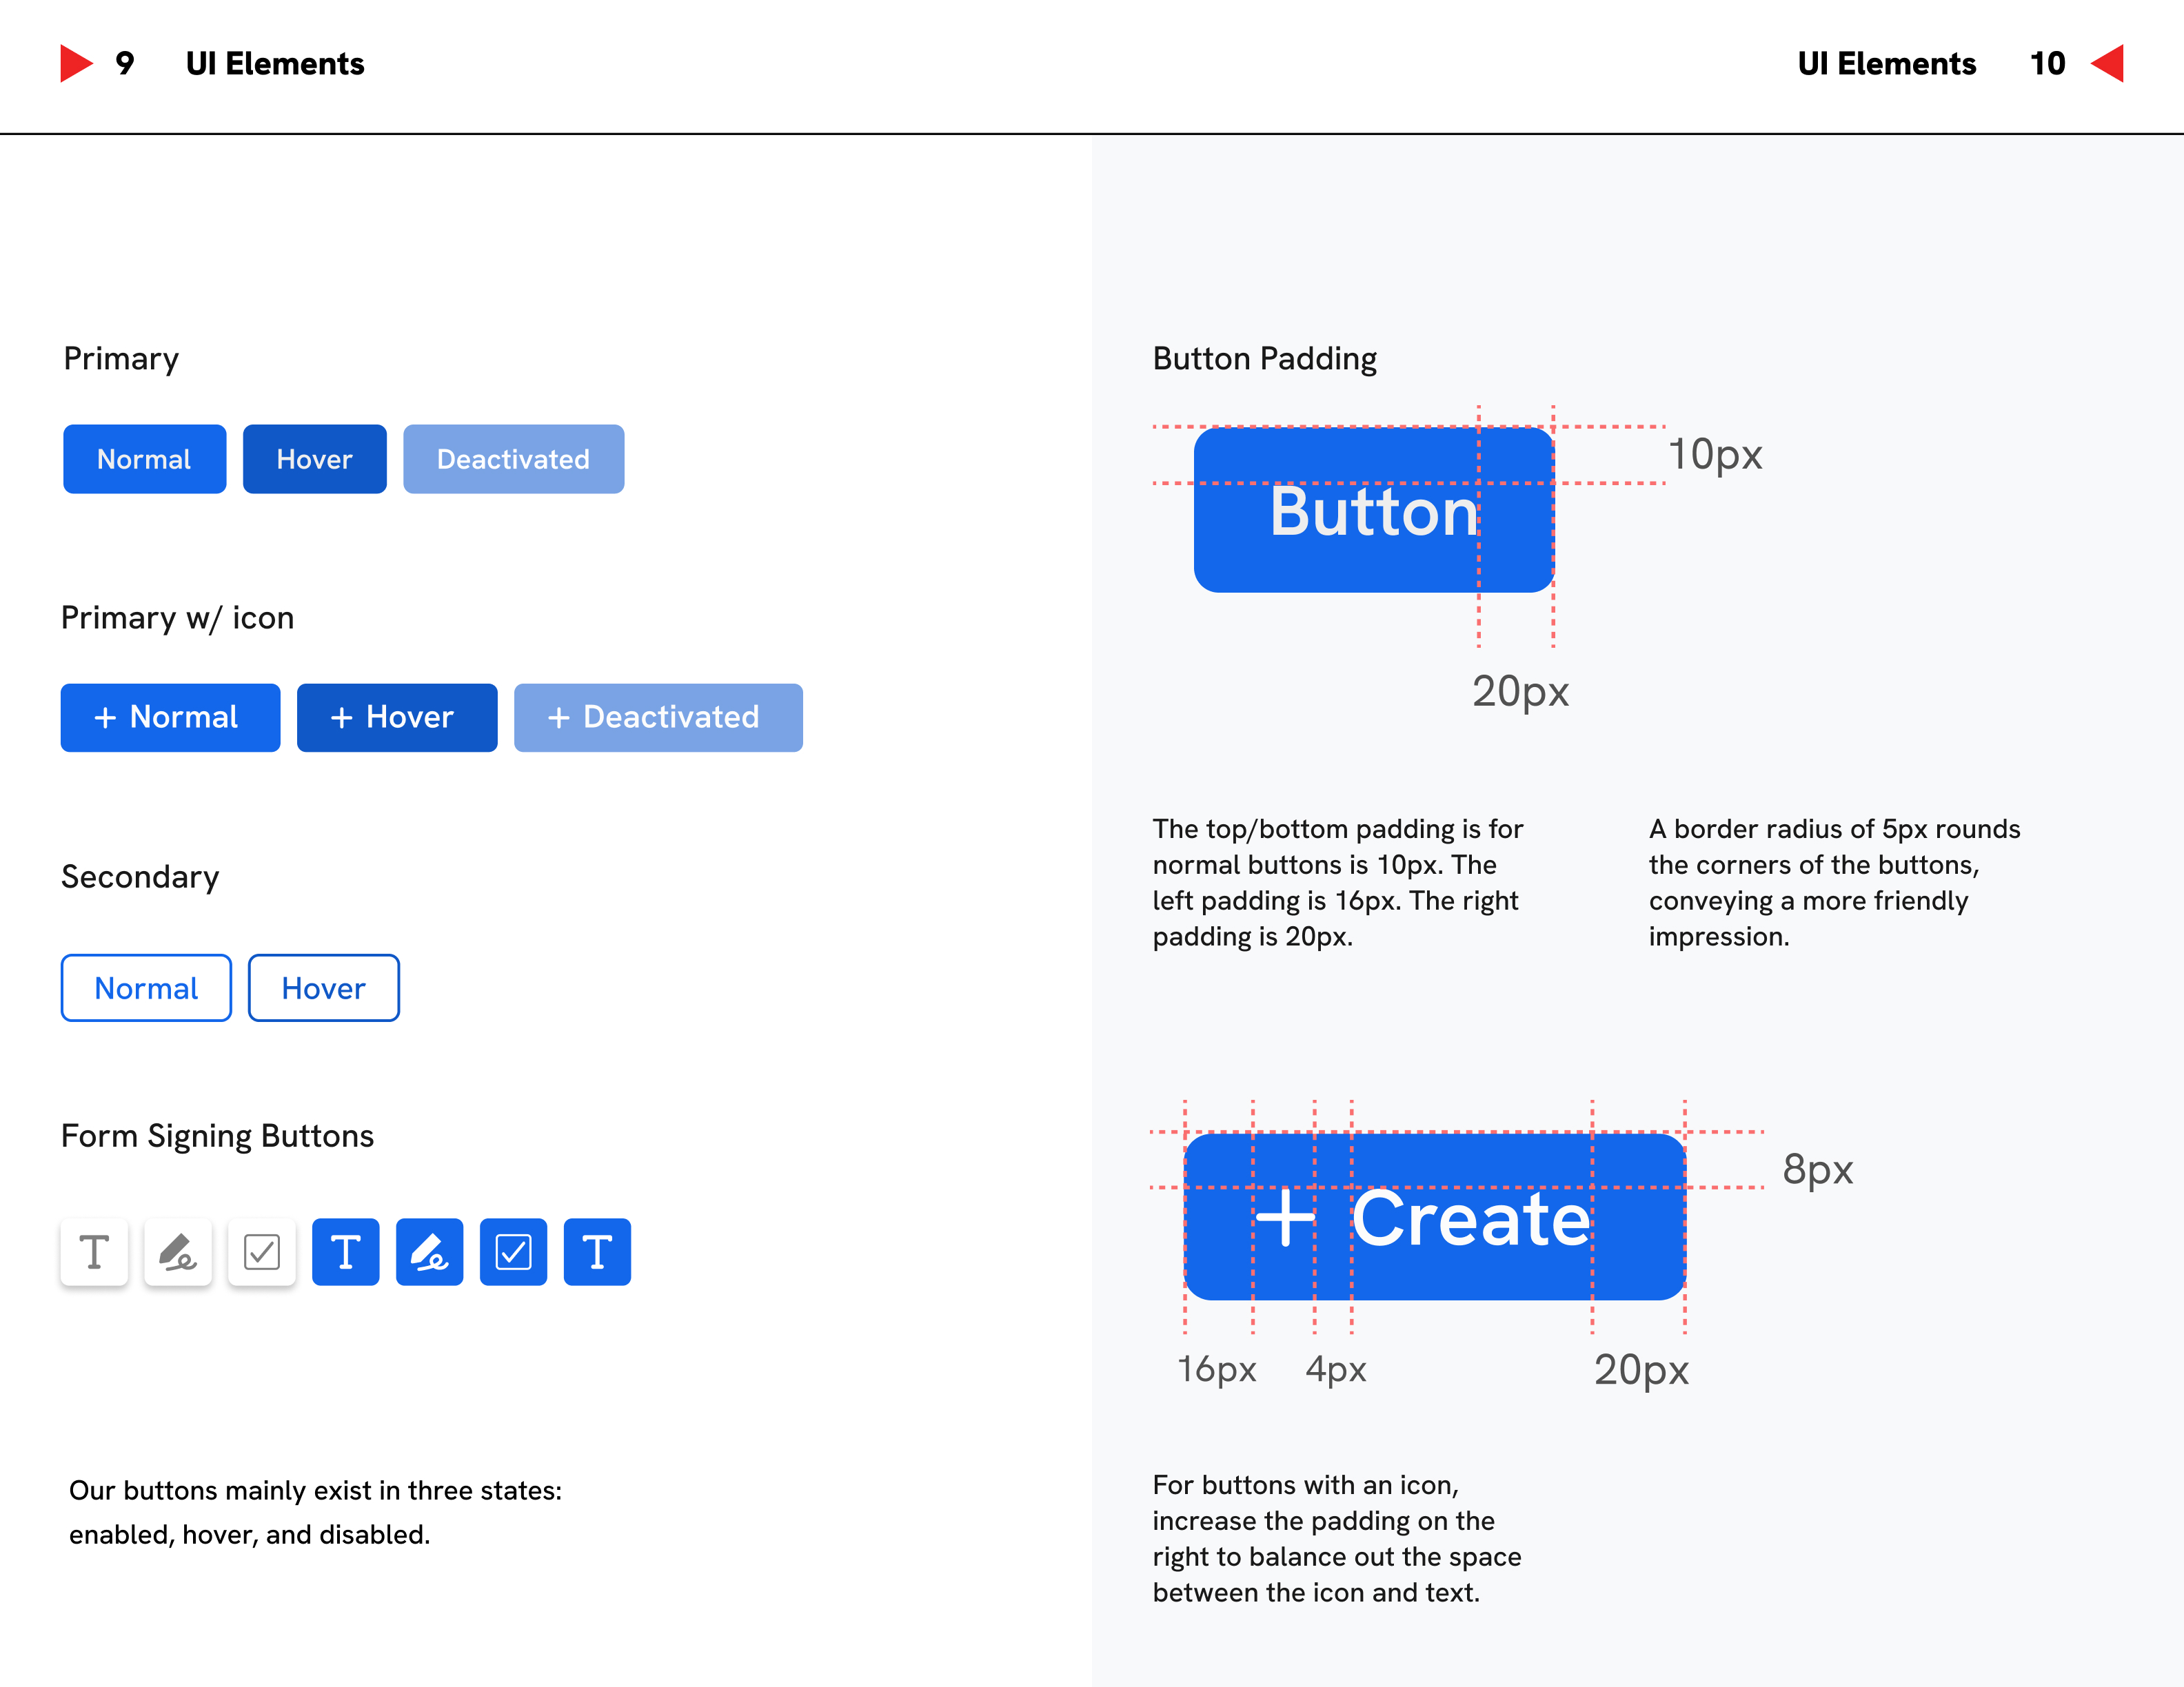The height and width of the screenshot is (1687, 2184).
Task: Click the Secondary outlined 'Normal' button
Action: (146, 988)
